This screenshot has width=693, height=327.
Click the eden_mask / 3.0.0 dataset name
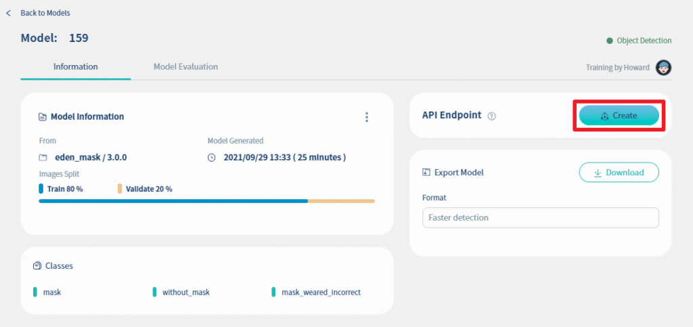[x=91, y=157]
